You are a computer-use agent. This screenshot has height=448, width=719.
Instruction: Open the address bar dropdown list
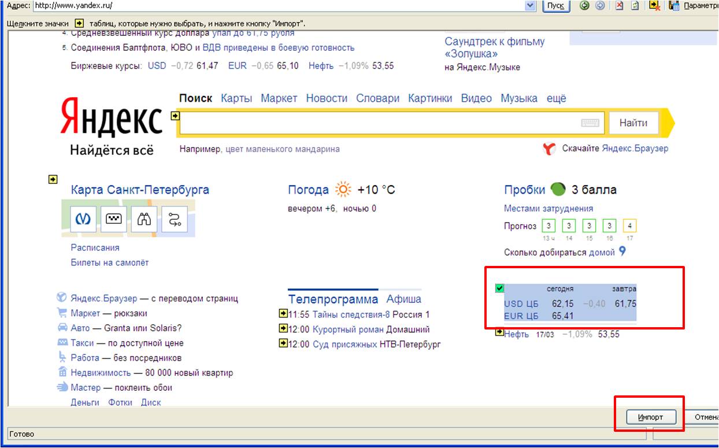530,6
